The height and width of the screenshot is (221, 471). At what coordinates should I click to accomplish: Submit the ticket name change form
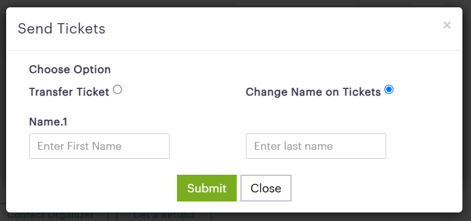207,188
